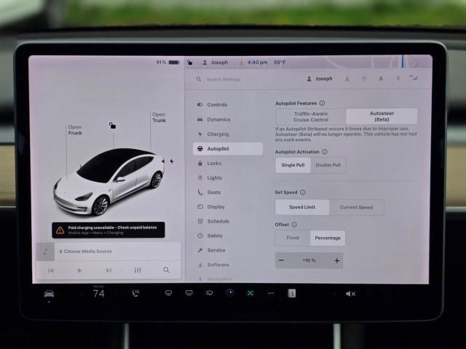Tap the charge port lightning icon
This screenshot has width=466, height=349.
[x=172, y=161]
